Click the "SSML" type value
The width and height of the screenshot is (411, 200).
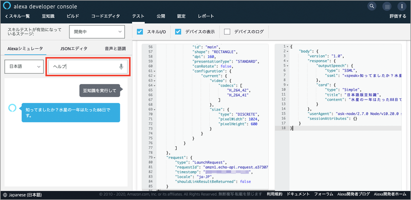pos(348,71)
